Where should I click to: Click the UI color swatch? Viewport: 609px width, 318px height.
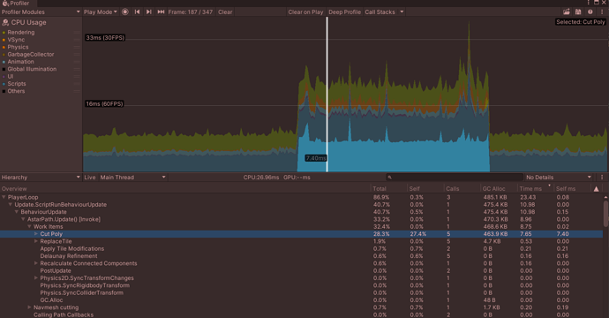coord(4,77)
